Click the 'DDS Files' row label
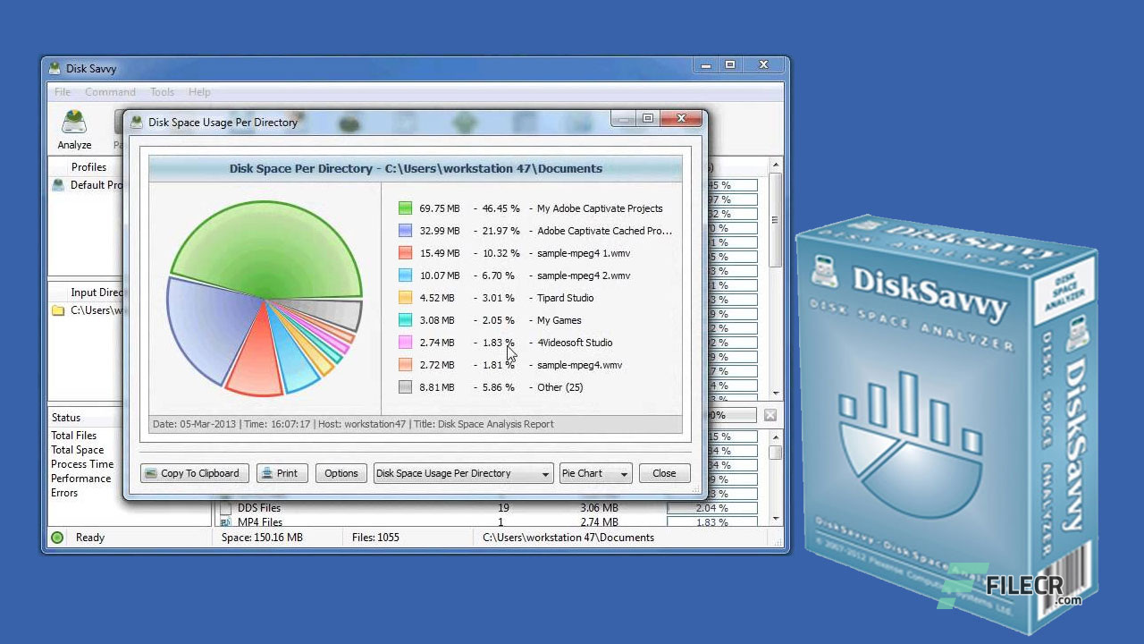The image size is (1144, 644). [x=259, y=508]
